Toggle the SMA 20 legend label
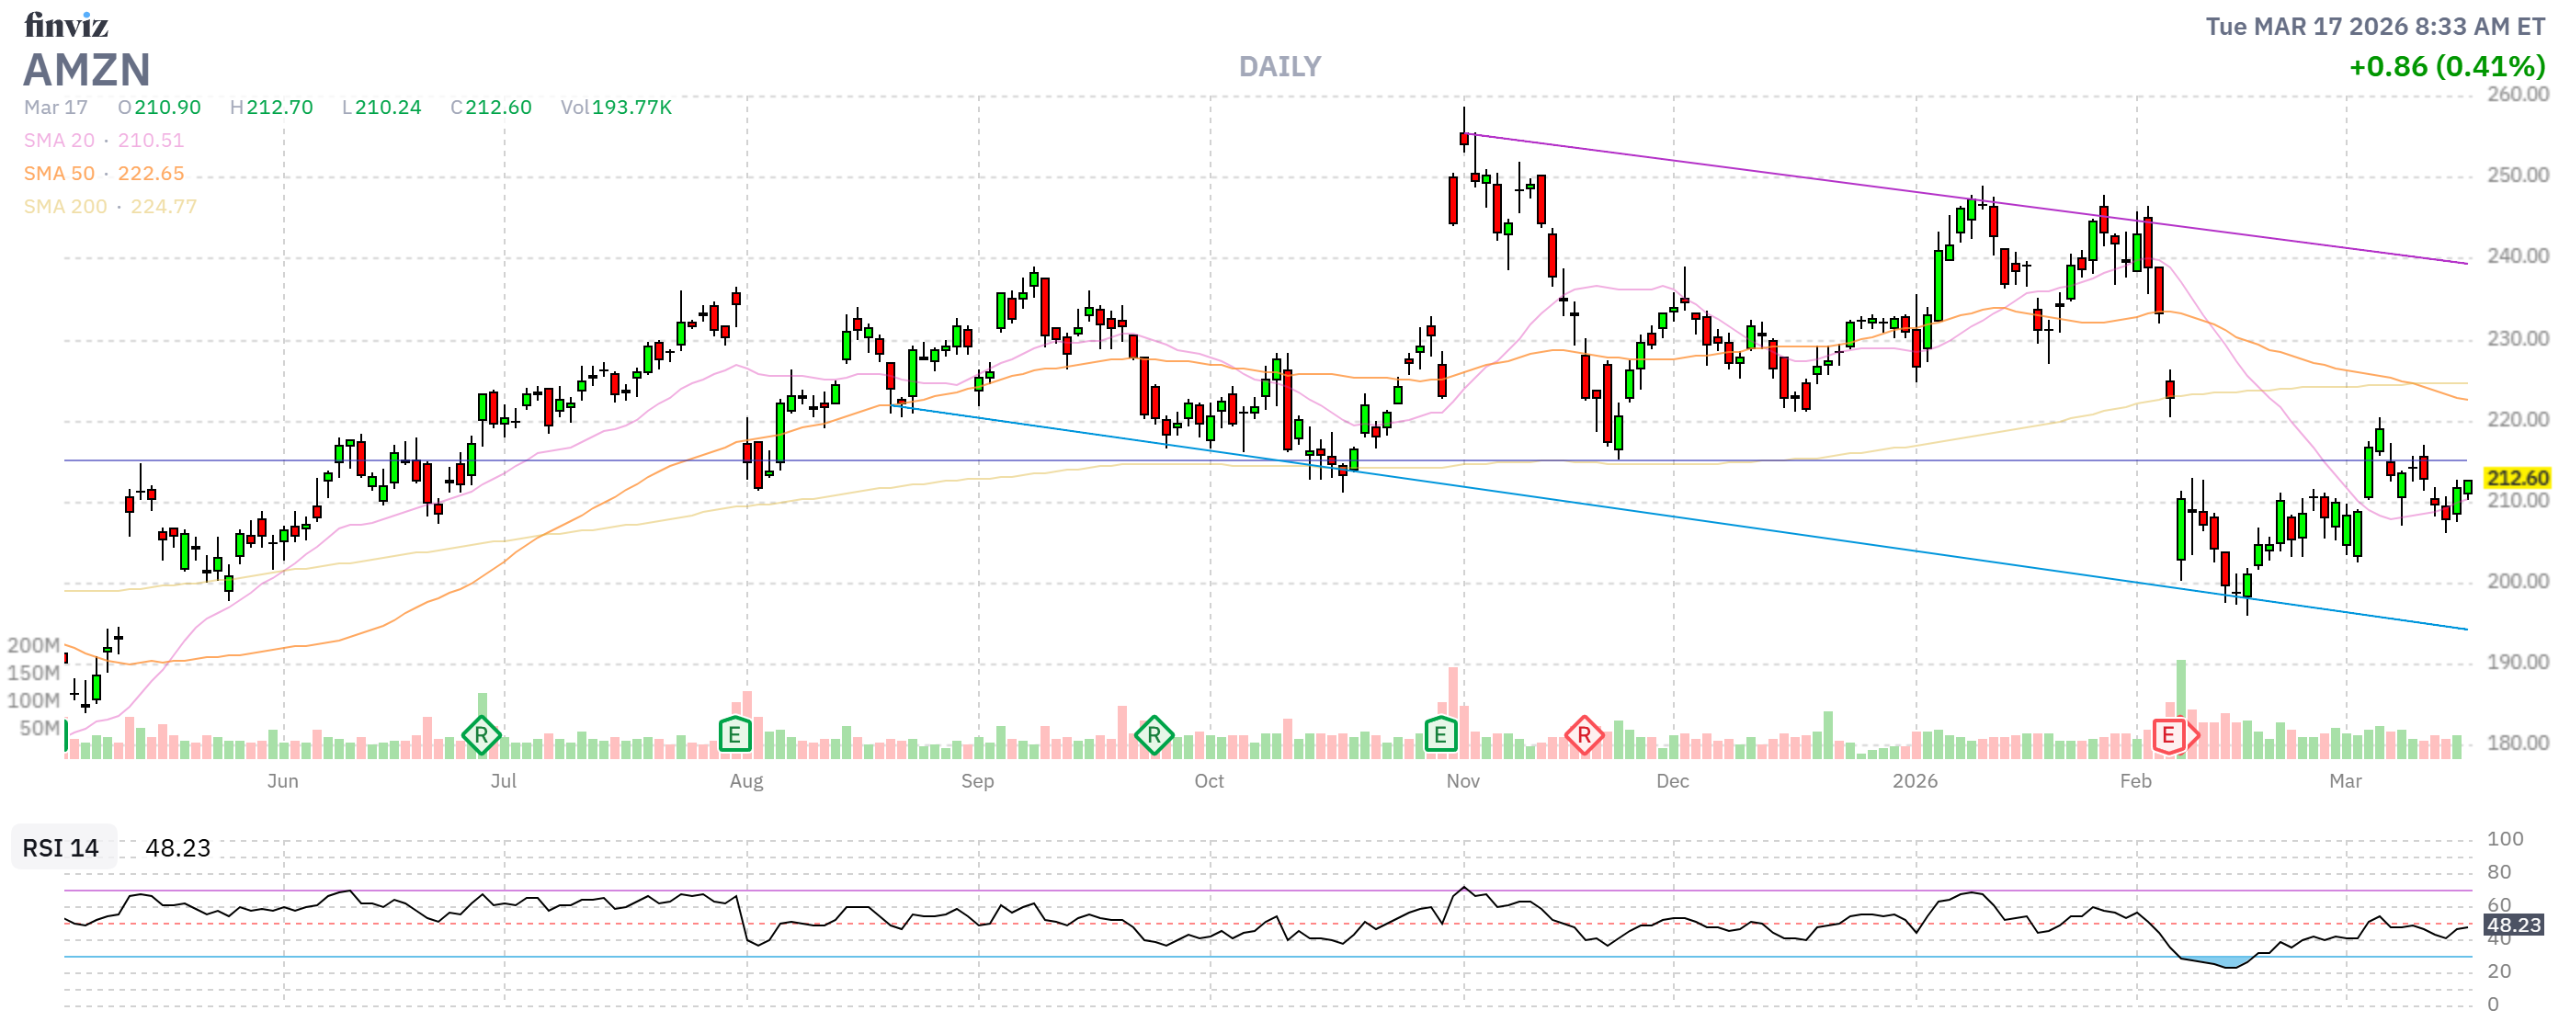 [x=59, y=141]
